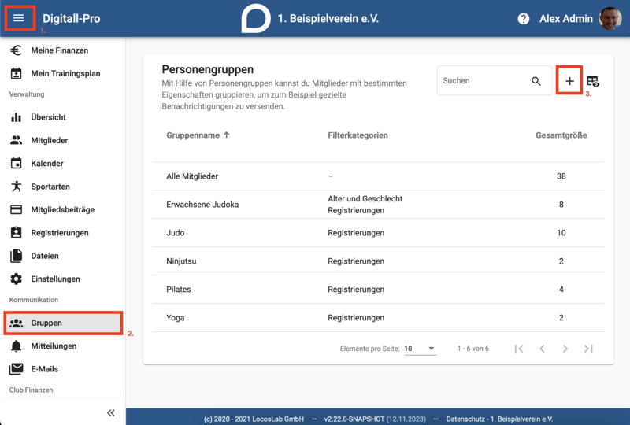Open the Pilates group row

[x=379, y=289]
